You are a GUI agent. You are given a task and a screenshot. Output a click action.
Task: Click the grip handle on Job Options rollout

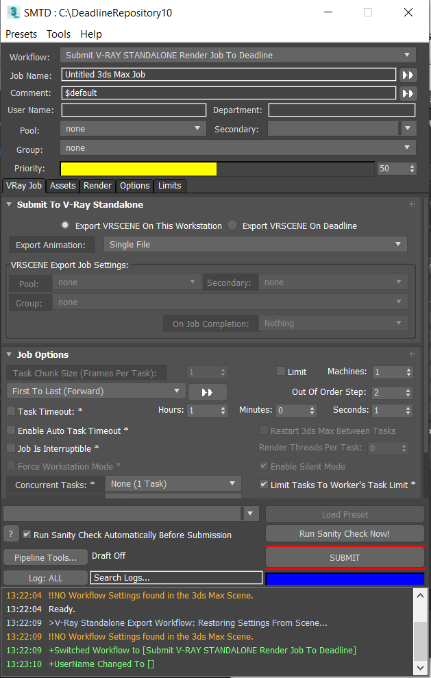click(412, 354)
